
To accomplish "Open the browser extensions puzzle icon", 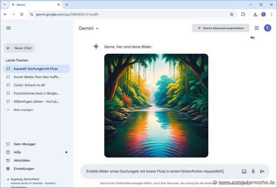I will coord(243,14).
